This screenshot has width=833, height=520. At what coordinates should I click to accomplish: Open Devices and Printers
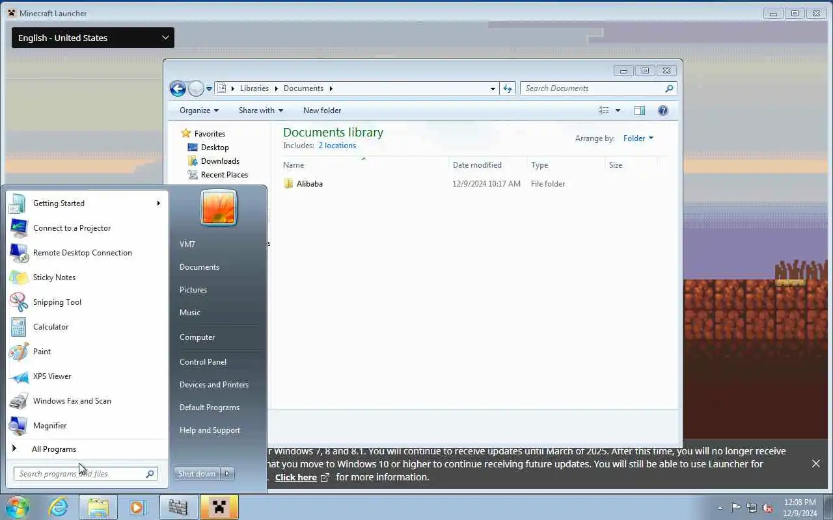(214, 385)
